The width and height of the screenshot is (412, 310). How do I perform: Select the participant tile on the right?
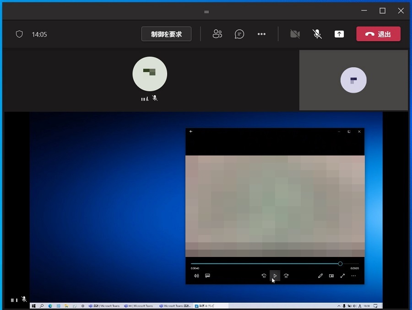[x=353, y=80]
